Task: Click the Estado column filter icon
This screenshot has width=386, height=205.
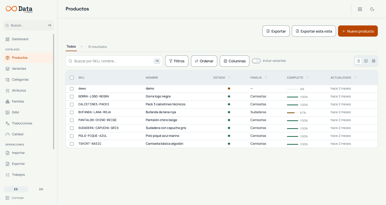Action: tap(229, 78)
